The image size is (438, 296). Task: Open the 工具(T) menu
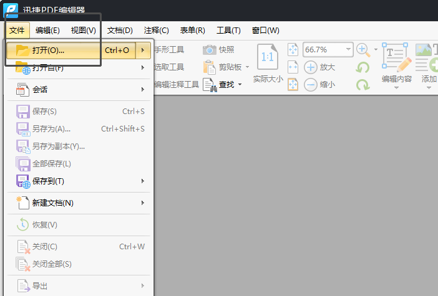[x=228, y=30]
